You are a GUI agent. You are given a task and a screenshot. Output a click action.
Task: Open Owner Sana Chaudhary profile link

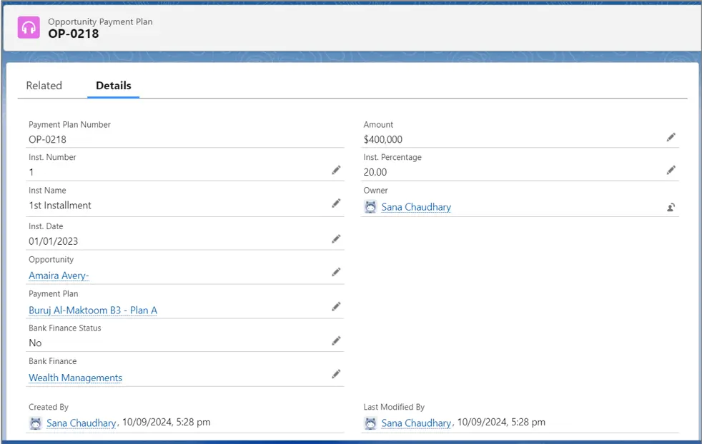coord(416,207)
